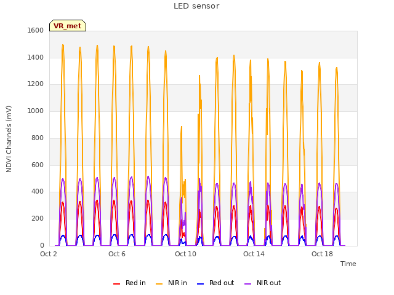
Task: Click the 400 y-axis tick label
Action: click(x=38, y=192)
